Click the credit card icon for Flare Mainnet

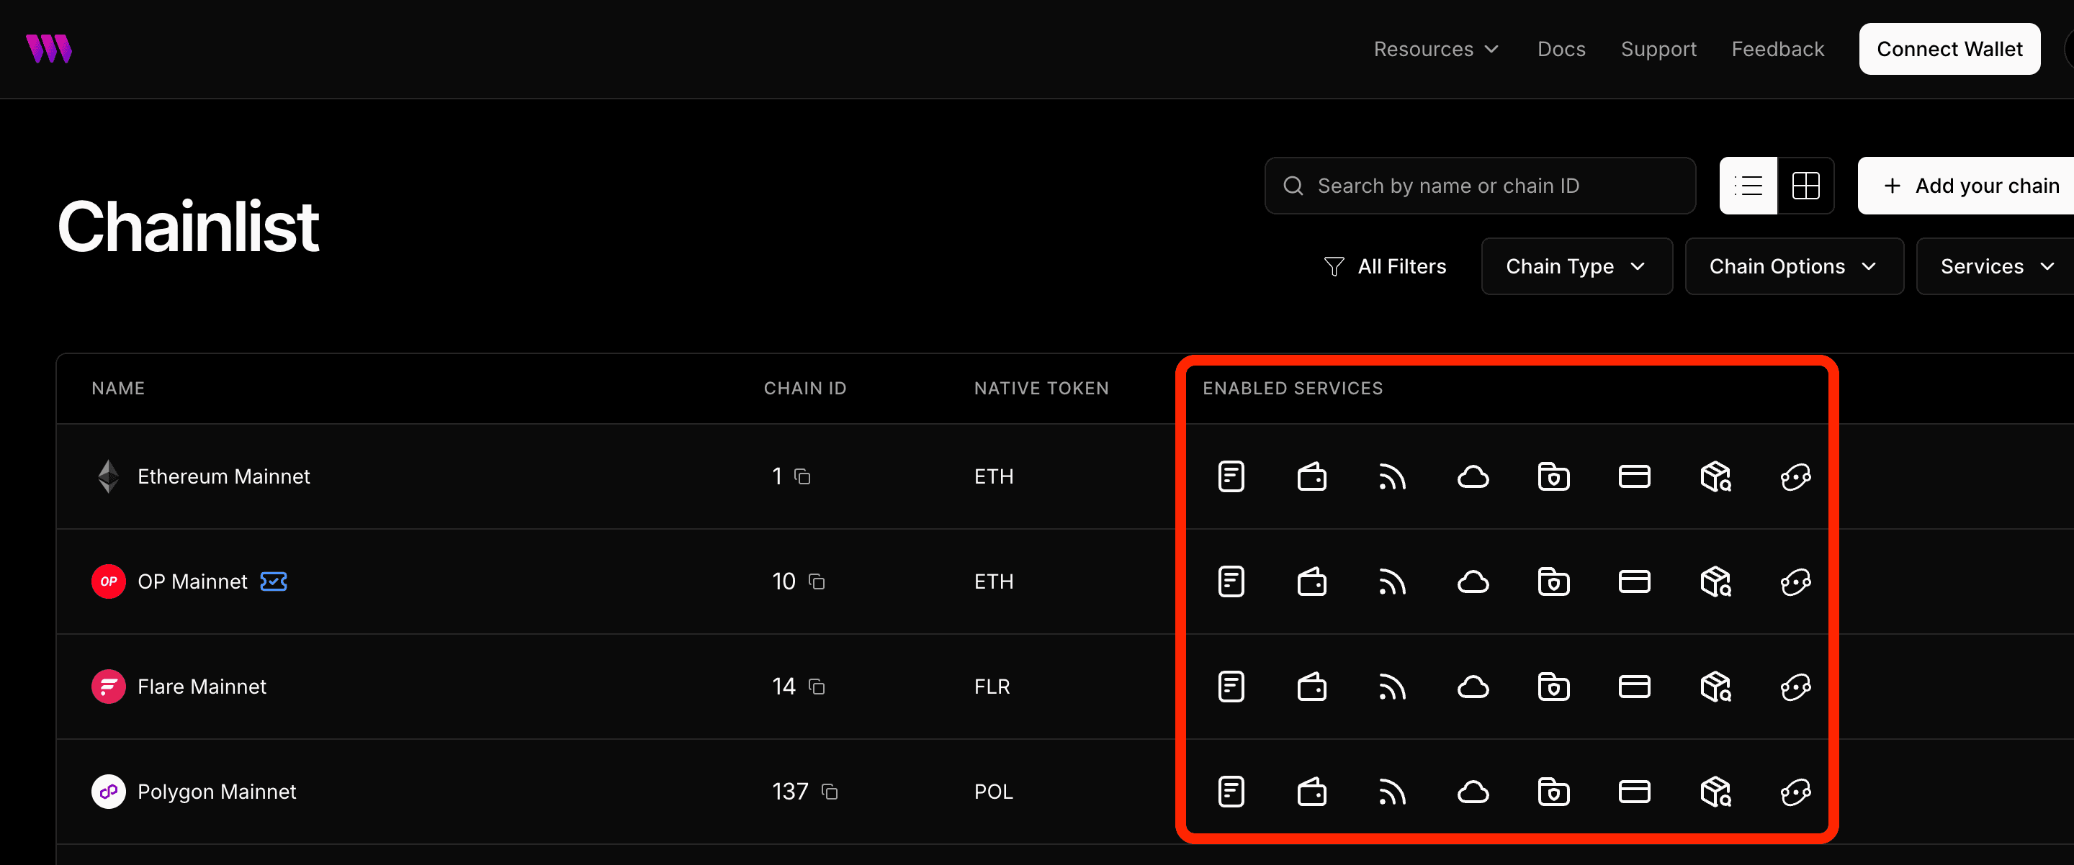(x=1635, y=687)
